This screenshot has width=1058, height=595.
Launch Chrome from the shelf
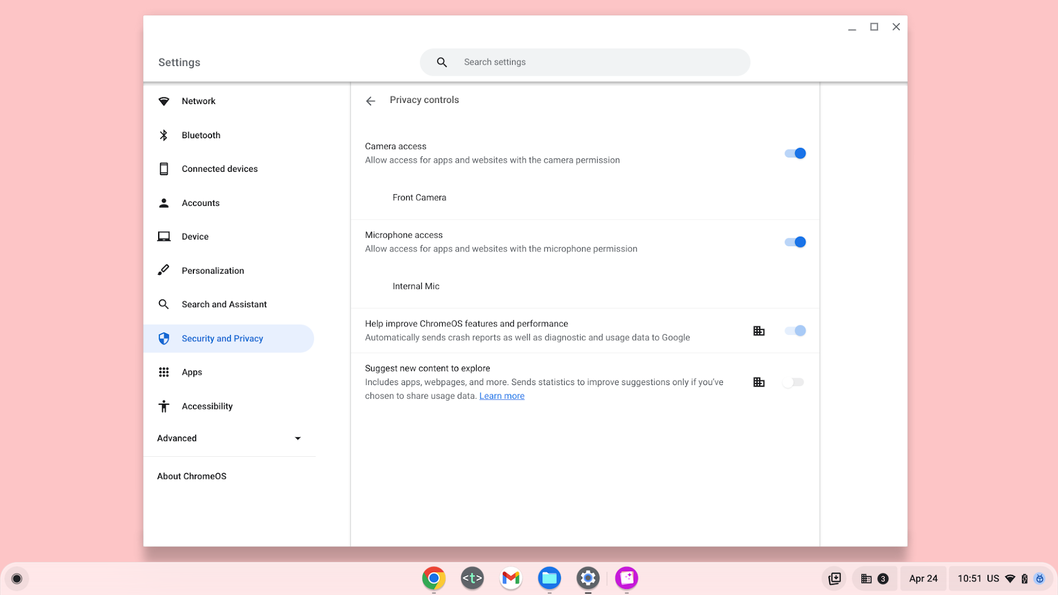433,578
